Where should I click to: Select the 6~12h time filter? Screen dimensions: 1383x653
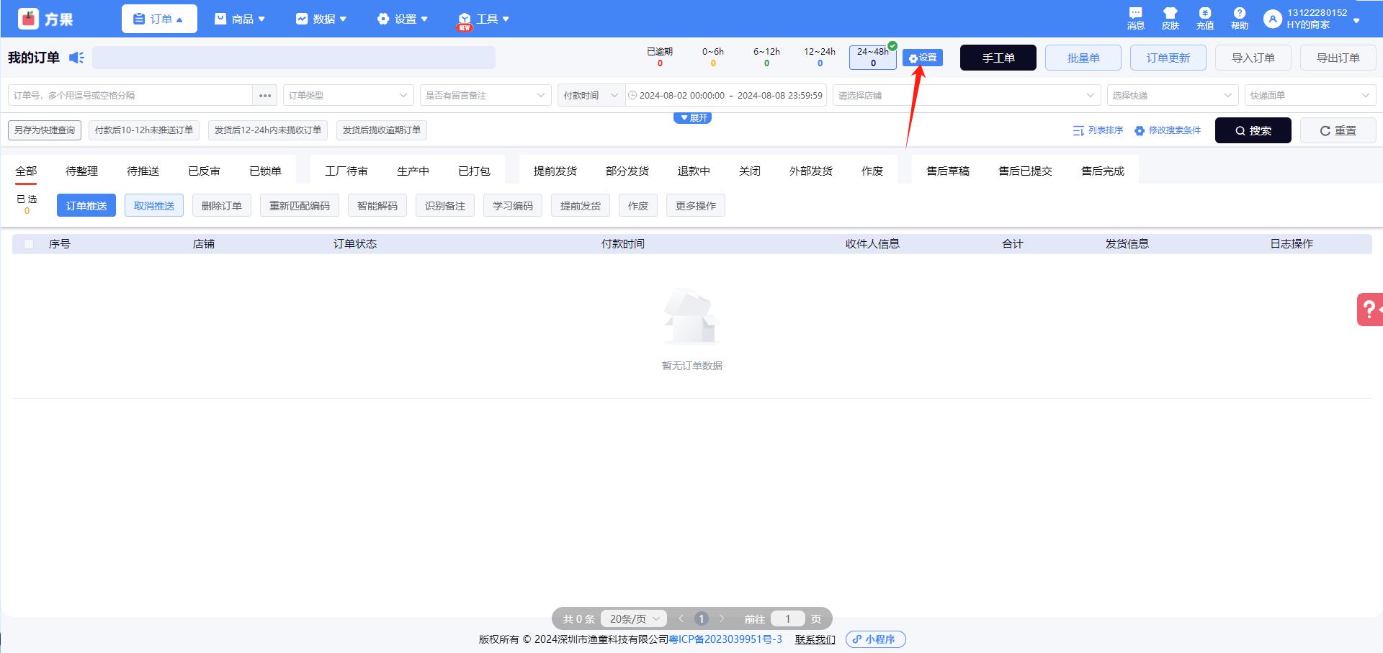pos(766,57)
